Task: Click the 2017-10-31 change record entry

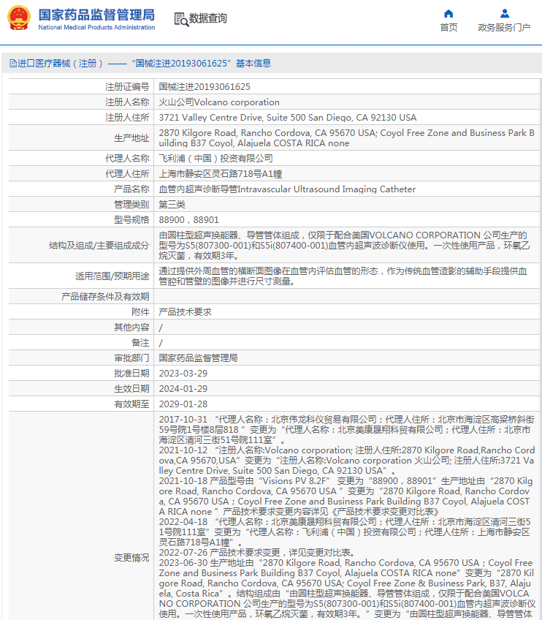Action: (346, 430)
